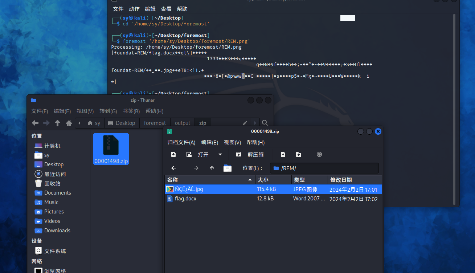Click the zip path segment in Thunar
475x273 pixels.
click(x=203, y=123)
